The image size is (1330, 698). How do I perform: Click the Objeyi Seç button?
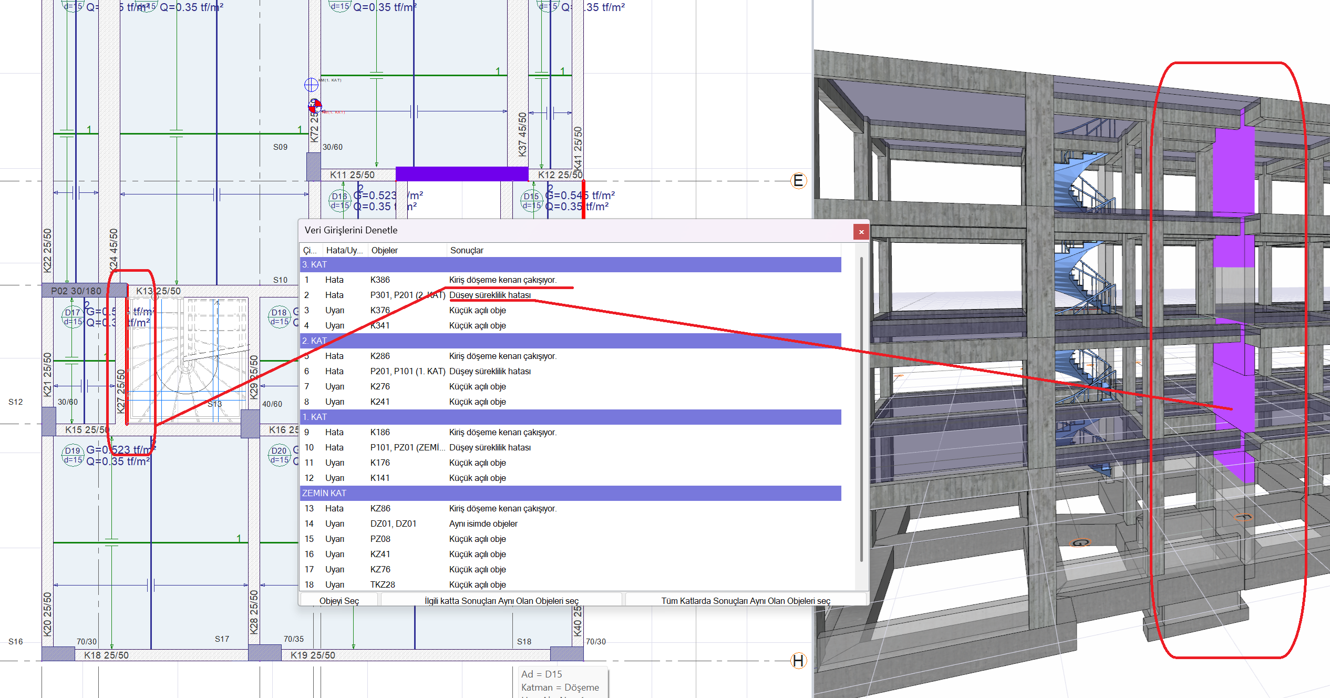pos(339,600)
